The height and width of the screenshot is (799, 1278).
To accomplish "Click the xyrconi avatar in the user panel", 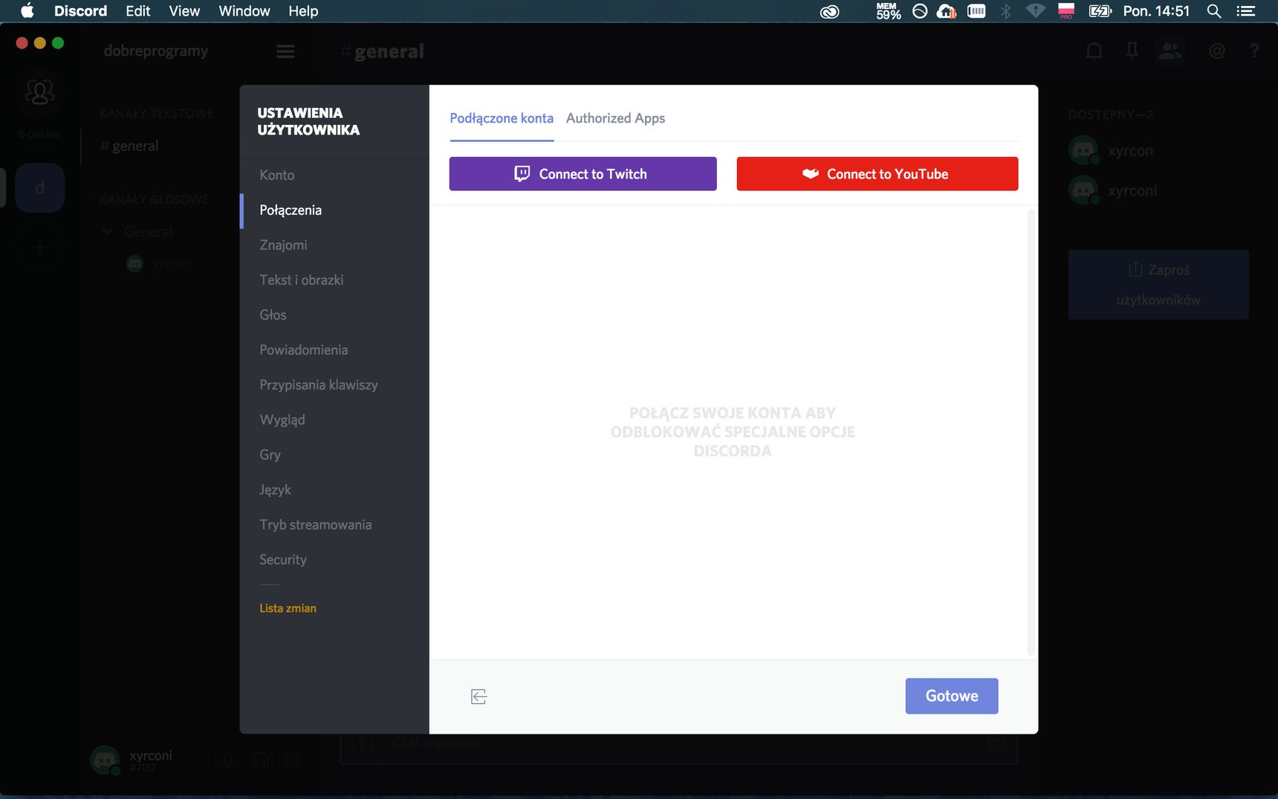I will (x=105, y=760).
